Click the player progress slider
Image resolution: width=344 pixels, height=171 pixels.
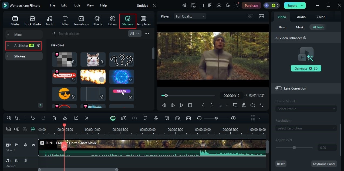[x=188, y=95]
